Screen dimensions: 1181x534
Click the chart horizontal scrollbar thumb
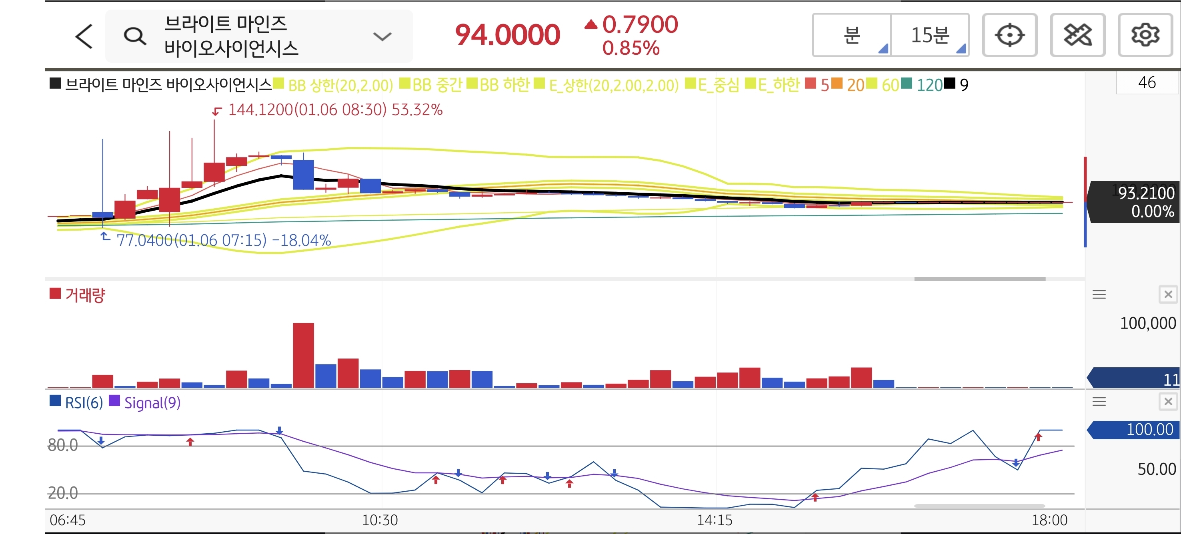pos(979,279)
